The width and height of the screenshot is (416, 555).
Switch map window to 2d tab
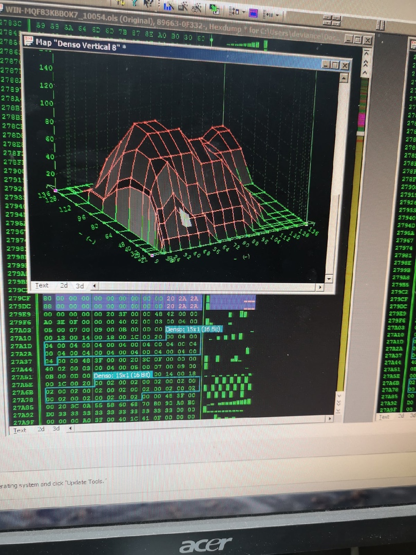pos(64,286)
